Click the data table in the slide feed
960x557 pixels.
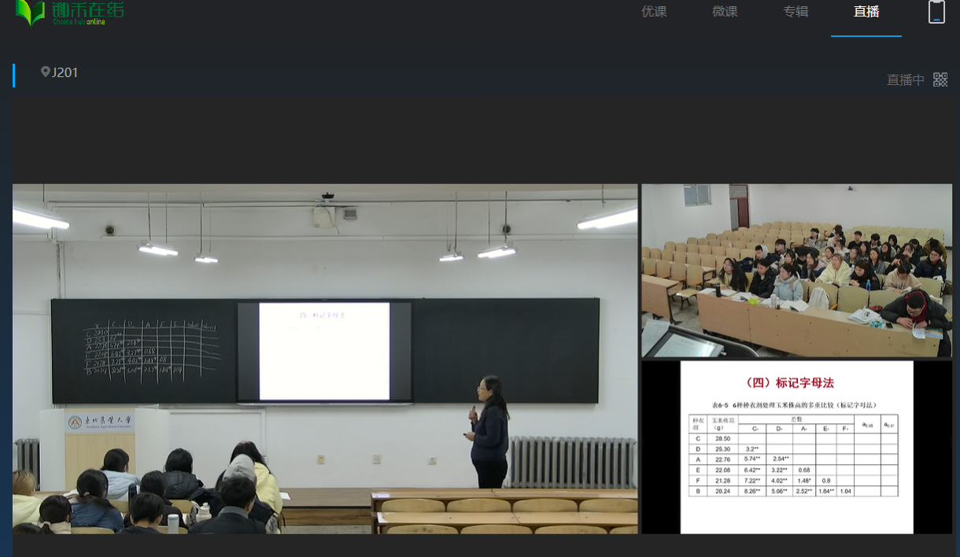793,456
